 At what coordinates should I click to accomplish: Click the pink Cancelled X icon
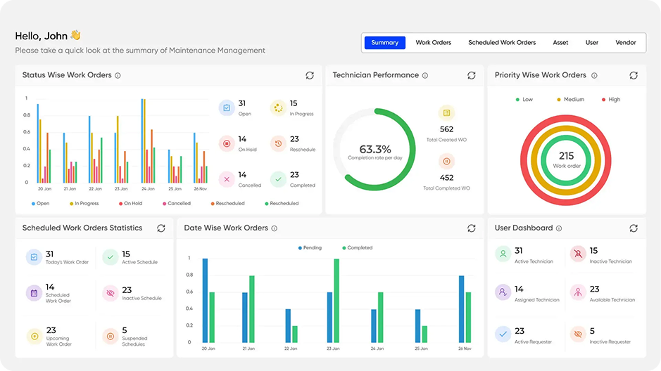[x=227, y=179]
